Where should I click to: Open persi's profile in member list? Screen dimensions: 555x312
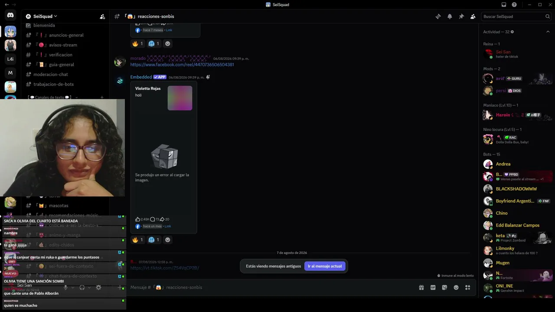click(x=517, y=91)
